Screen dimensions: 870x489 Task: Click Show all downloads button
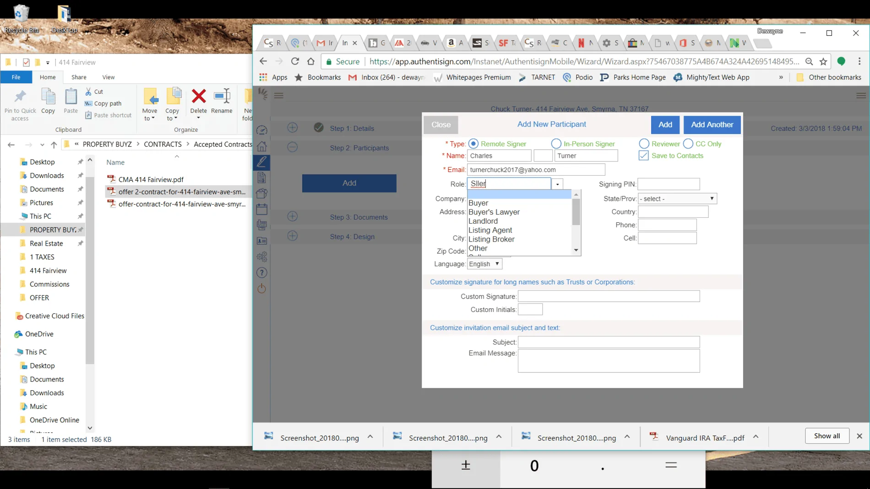tap(827, 435)
